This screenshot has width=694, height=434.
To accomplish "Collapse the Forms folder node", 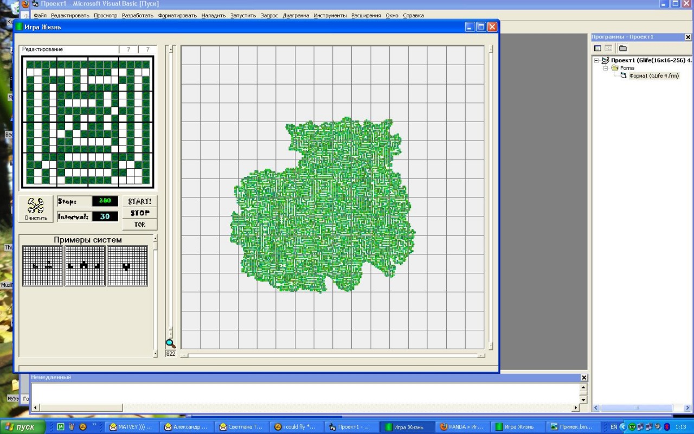I will 606,68.
